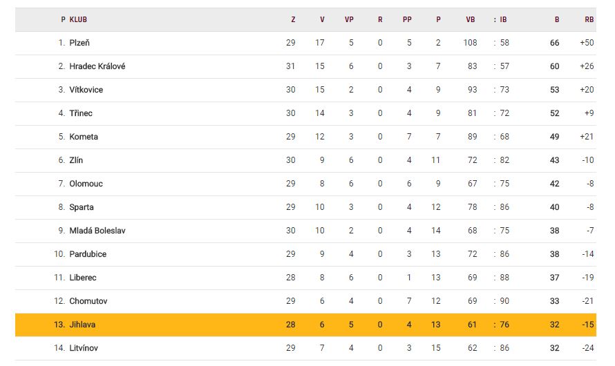The width and height of the screenshot is (615, 366).
Task: Sort table by KLUB column header
Action: (x=78, y=19)
